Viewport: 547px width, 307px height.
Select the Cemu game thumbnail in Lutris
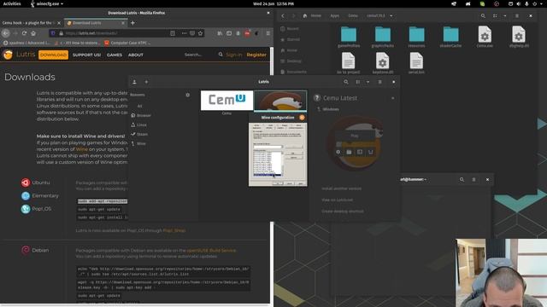coord(226,101)
